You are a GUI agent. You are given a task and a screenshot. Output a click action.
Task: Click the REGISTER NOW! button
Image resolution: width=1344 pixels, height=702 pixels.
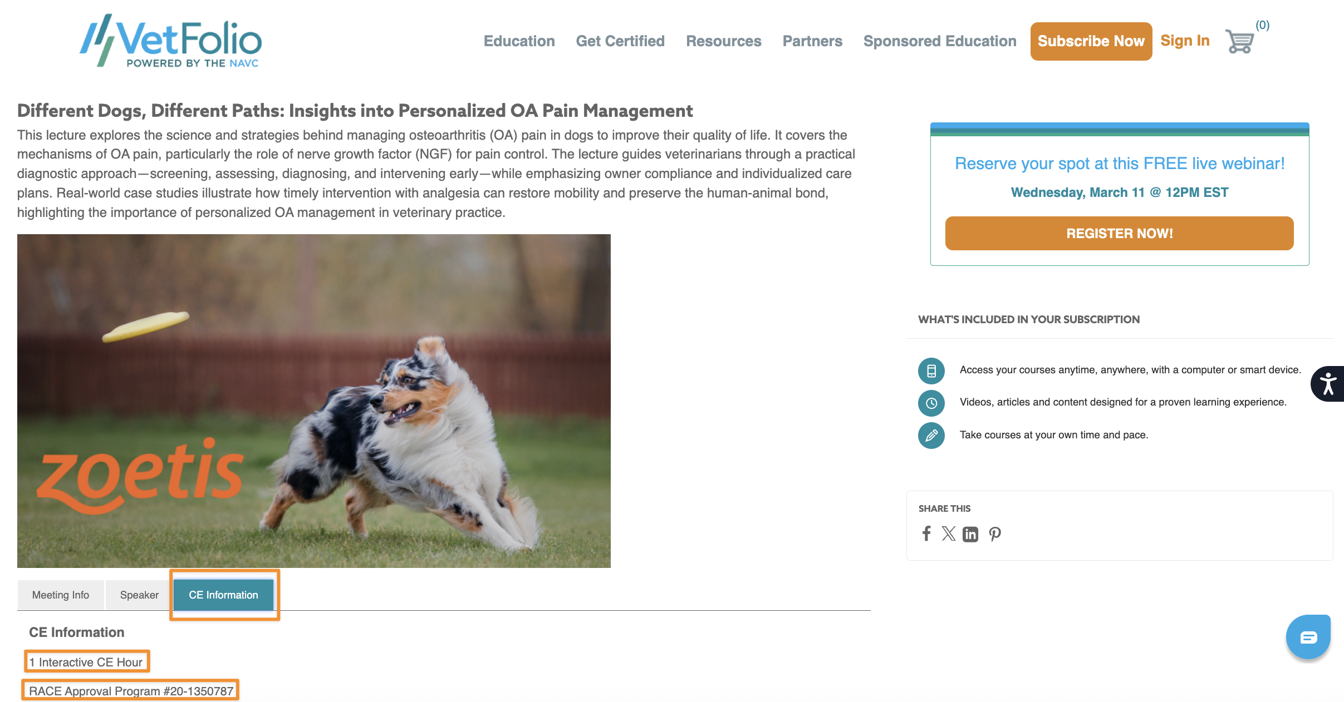1120,234
